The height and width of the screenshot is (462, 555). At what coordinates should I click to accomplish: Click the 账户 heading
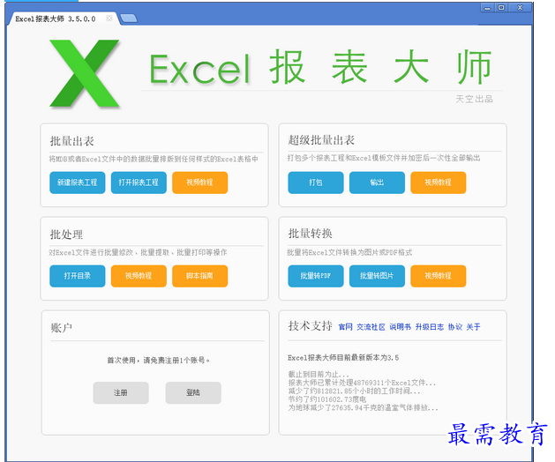pos(61,328)
